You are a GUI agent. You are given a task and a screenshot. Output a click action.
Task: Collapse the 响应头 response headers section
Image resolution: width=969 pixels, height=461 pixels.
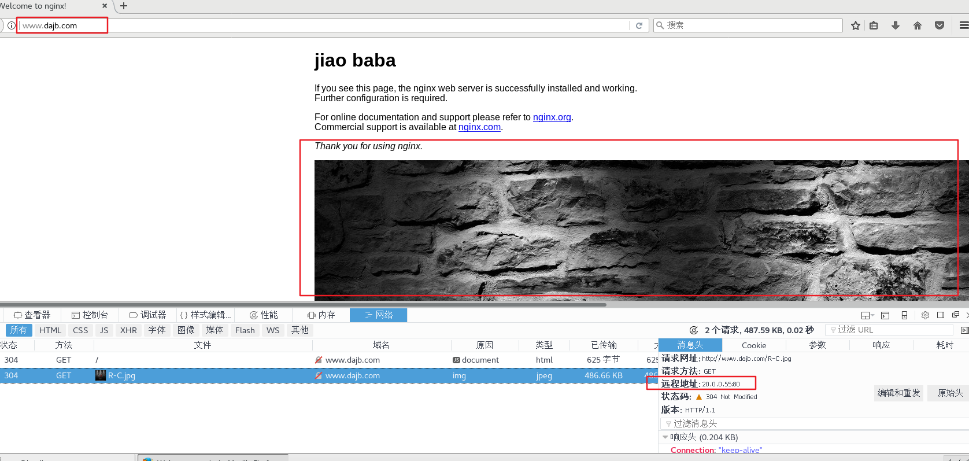click(665, 437)
